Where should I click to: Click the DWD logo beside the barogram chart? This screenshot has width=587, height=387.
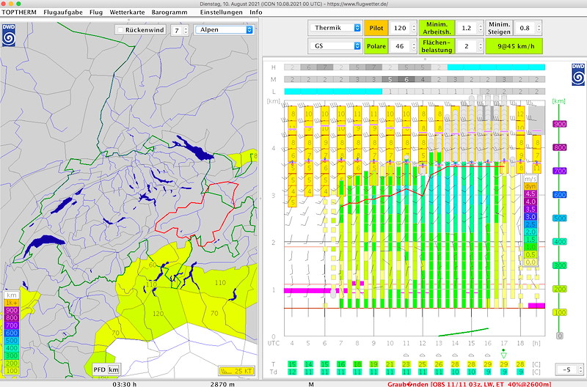(578, 75)
